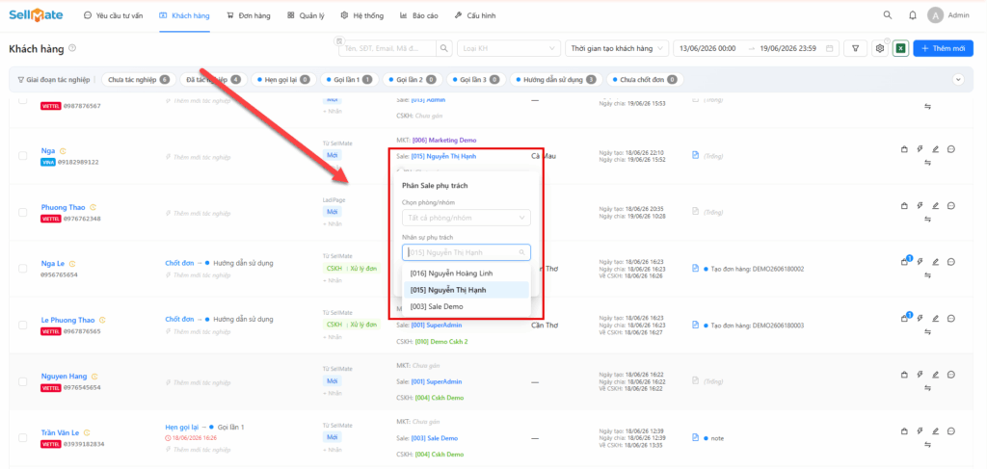Viewport: 987px width, 469px height.
Task: Click the help icon next to Khách hàng title
Action: coord(72,48)
